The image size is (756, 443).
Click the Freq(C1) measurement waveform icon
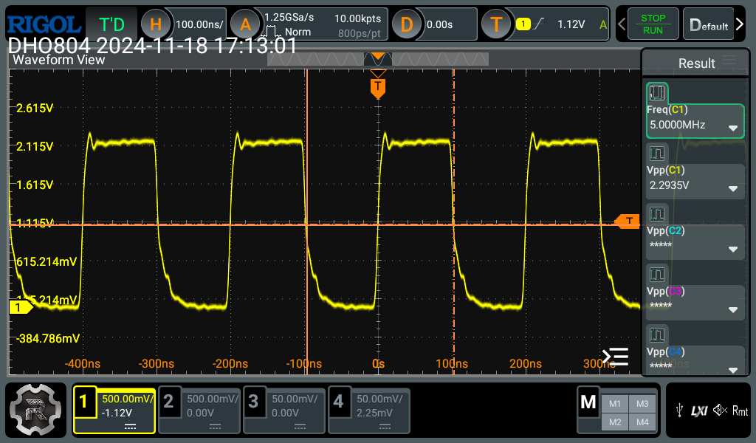(657, 93)
